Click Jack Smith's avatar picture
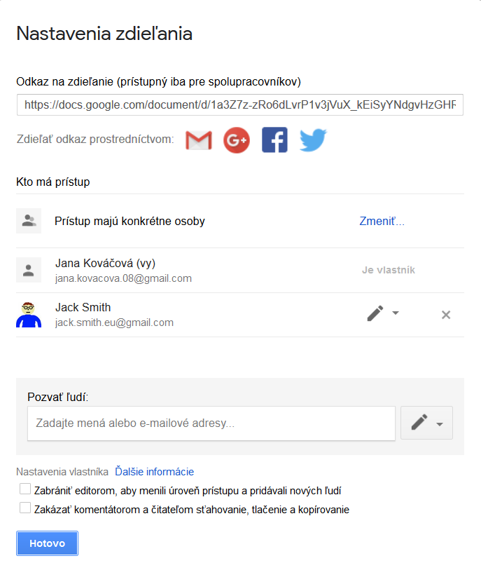The height and width of the screenshot is (570, 481). click(x=29, y=314)
